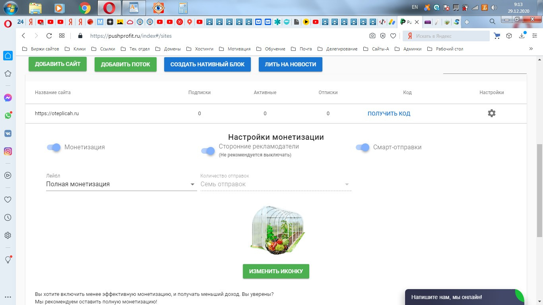The height and width of the screenshot is (305, 543).
Task: Toggle the Сторонние рекламодатели switch
Action: click(x=208, y=151)
